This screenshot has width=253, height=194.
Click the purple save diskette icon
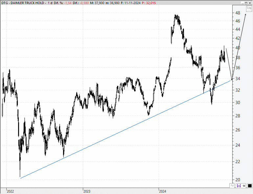[x=239, y=186]
